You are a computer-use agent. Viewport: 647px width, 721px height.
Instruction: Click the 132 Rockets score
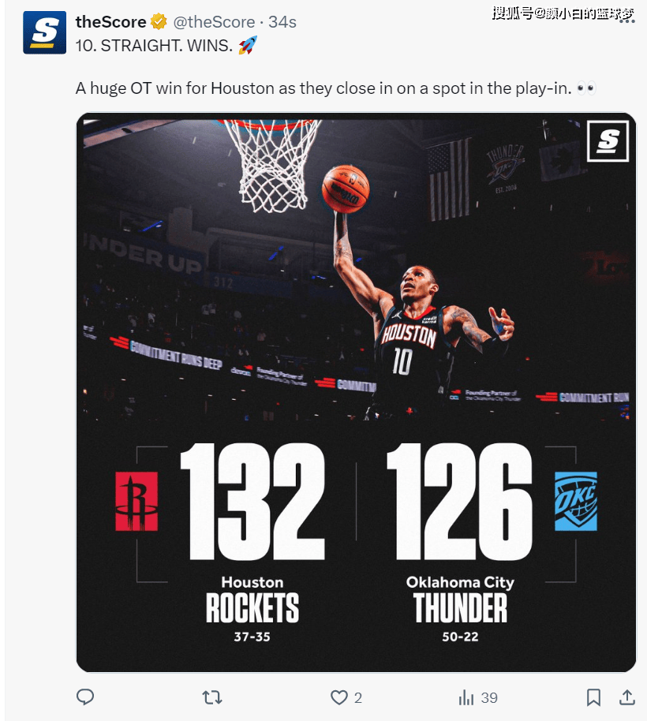pyautogui.click(x=253, y=501)
